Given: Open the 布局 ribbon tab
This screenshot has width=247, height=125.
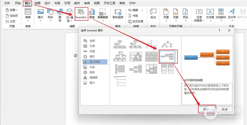Looking at the screenshot, I should [57, 3].
